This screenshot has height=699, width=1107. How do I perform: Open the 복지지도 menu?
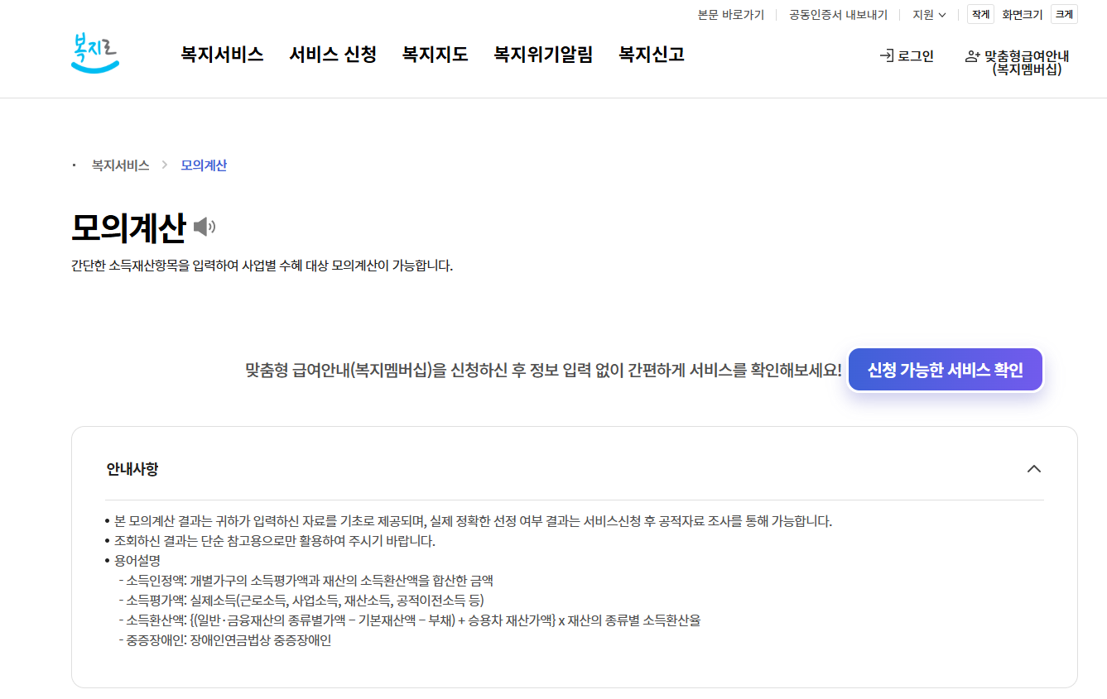435,54
